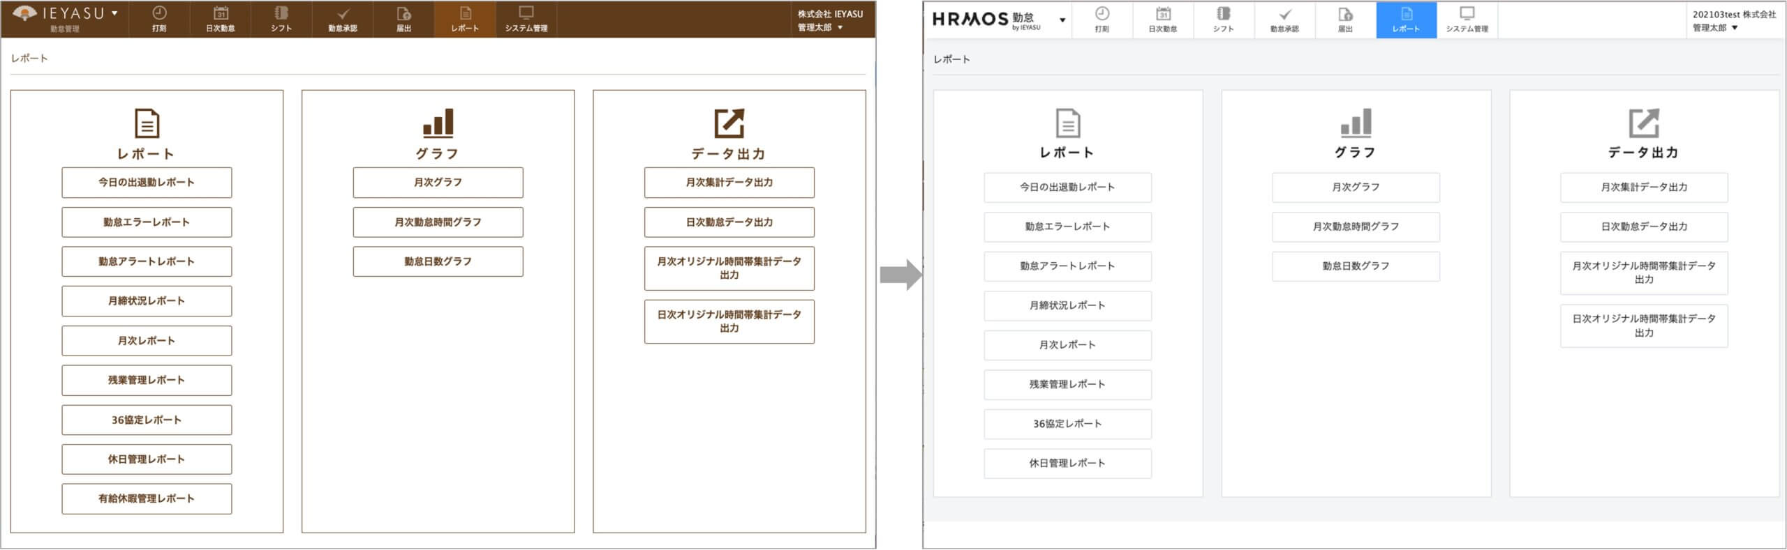Click the brown レポート document icon above the report list
This screenshot has height=550, width=1787.
[x=147, y=123]
